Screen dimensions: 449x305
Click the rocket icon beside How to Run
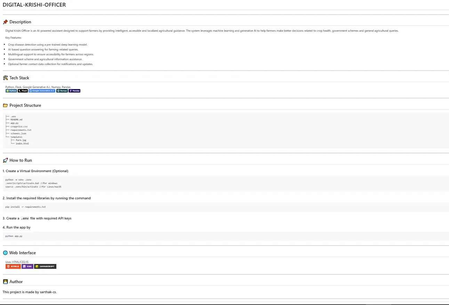[x=5, y=160]
